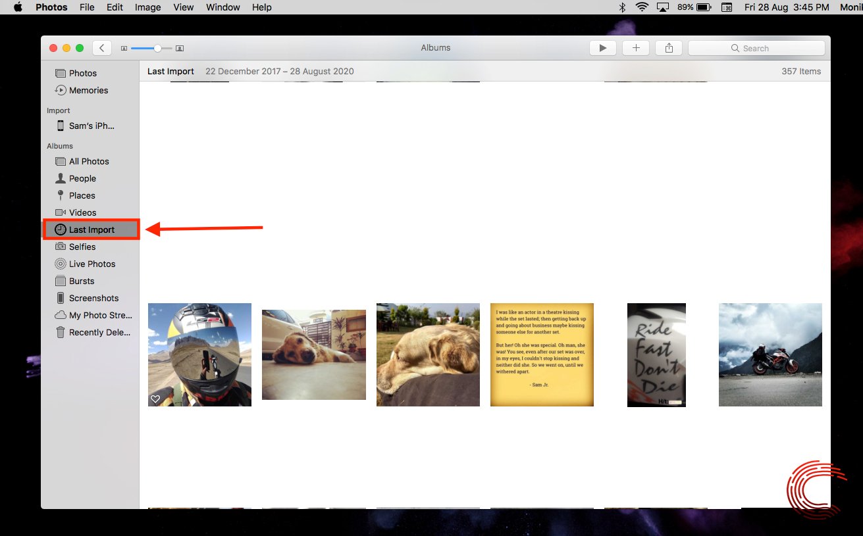Screen dimensions: 863x536
Task: Click the back chevron button in toolbar
Action: [102, 47]
